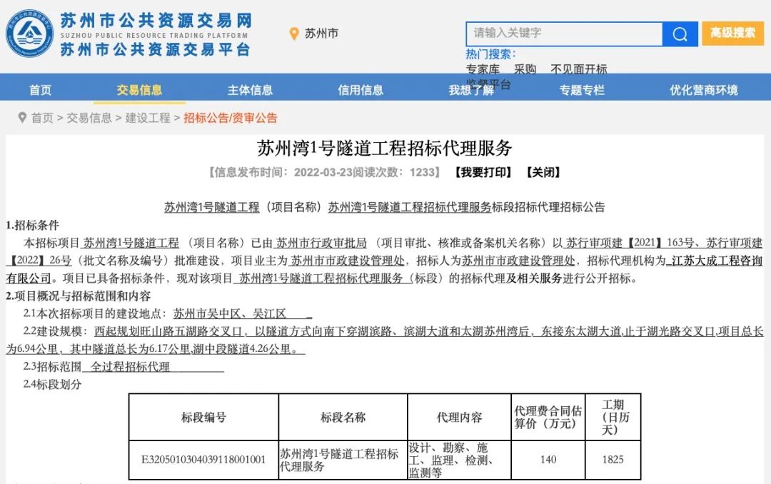Click the location text 苏州市吴中区、吴江区
771x484 pixels.
pos(230,314)
